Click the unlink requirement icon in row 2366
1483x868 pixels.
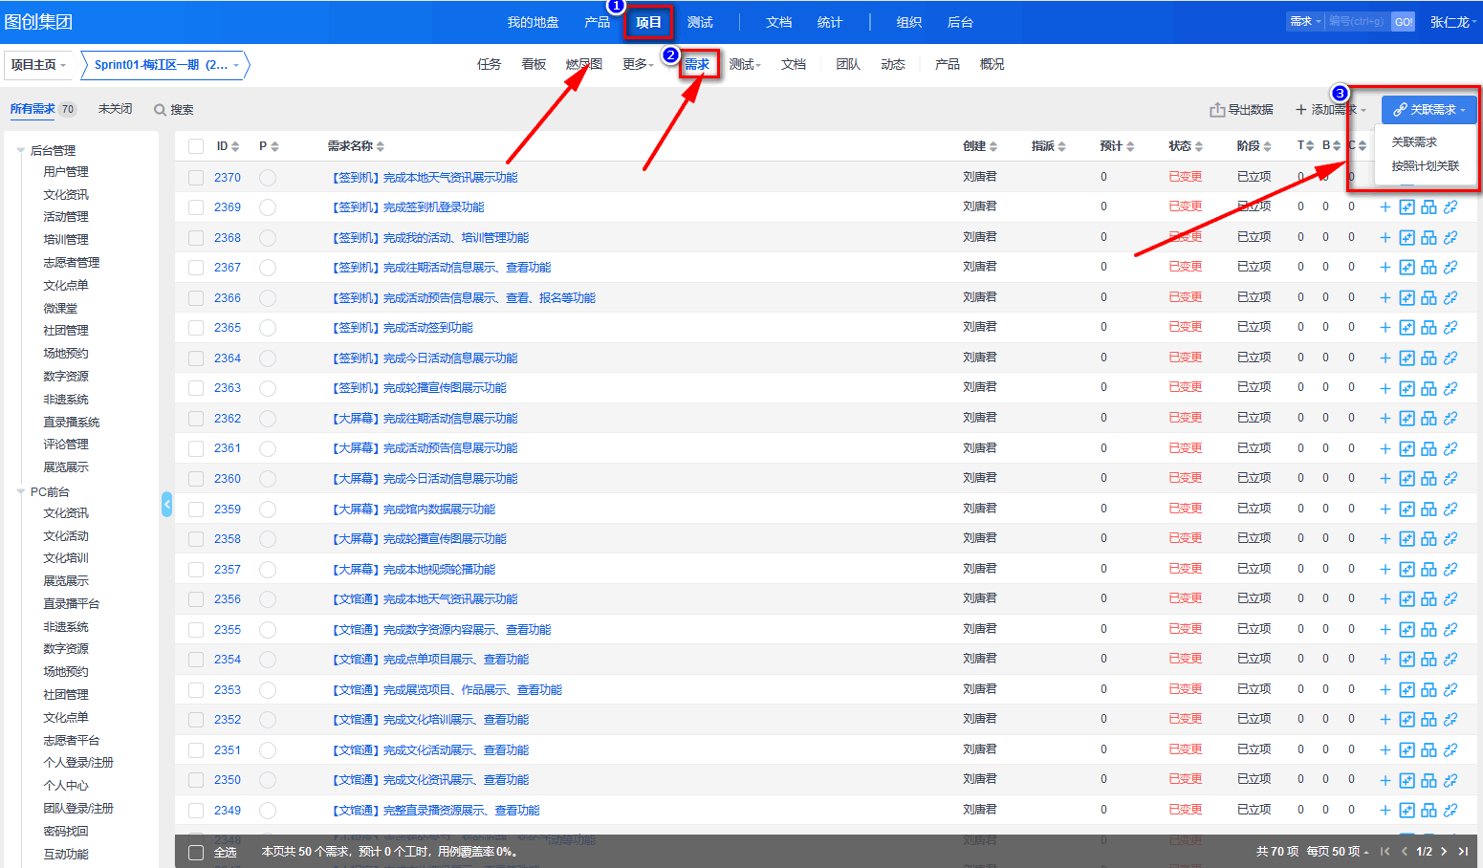1450,298
